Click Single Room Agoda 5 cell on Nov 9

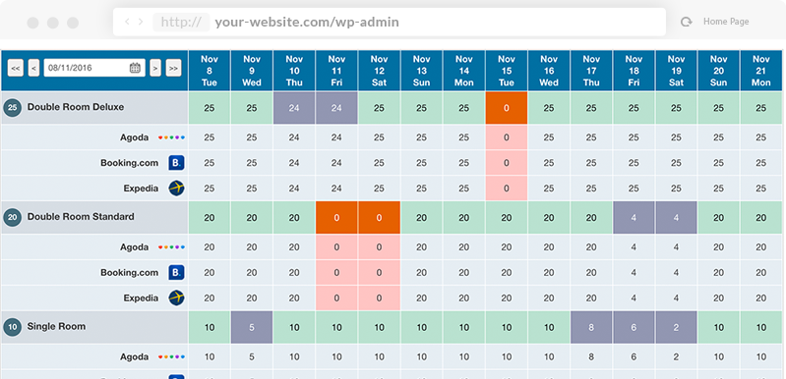252,357
